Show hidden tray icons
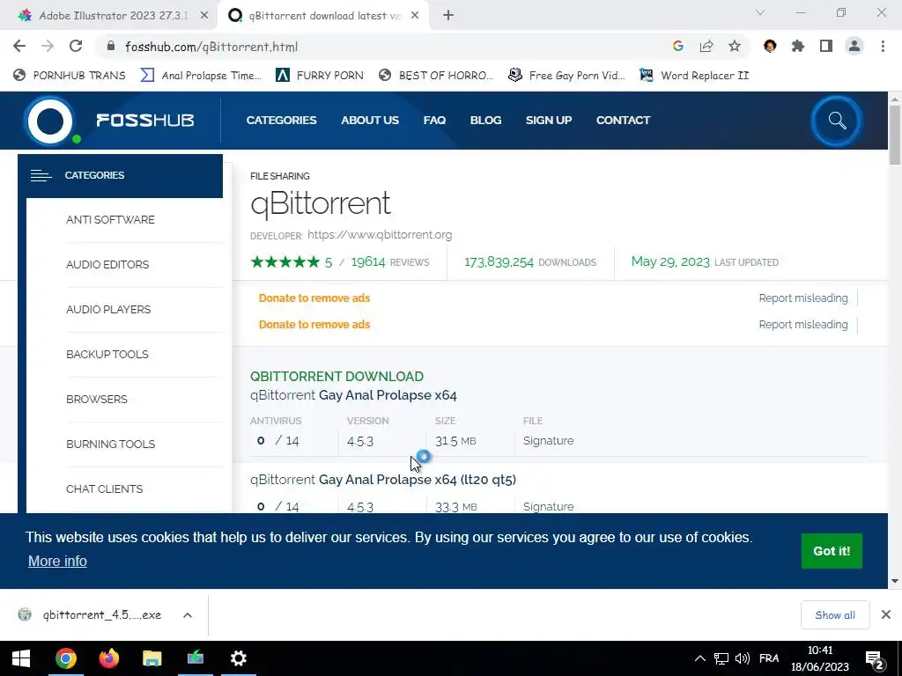 (699, 658)
